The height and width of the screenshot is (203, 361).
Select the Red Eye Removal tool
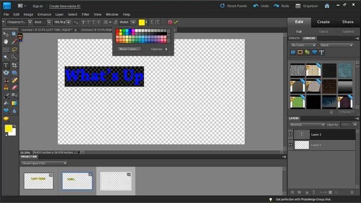click(6, 81)
